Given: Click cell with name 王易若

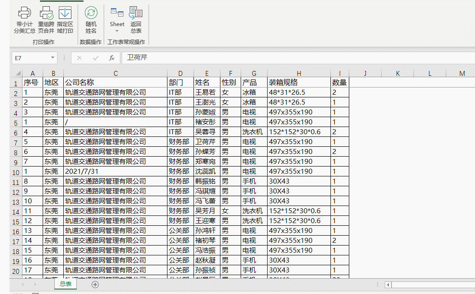Looking at the screenshot, I should tap(207, 92).
